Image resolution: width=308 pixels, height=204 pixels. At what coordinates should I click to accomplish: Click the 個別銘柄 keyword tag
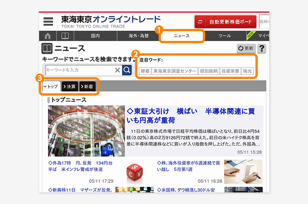pyautogui.click(x=209, y=71)
